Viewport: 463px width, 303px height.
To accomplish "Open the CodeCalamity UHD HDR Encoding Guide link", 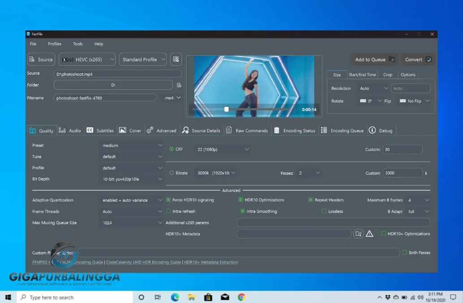I will coord(143,262).
